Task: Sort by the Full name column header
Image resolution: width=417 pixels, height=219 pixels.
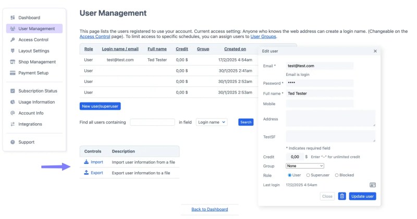Action: (157, 49)
